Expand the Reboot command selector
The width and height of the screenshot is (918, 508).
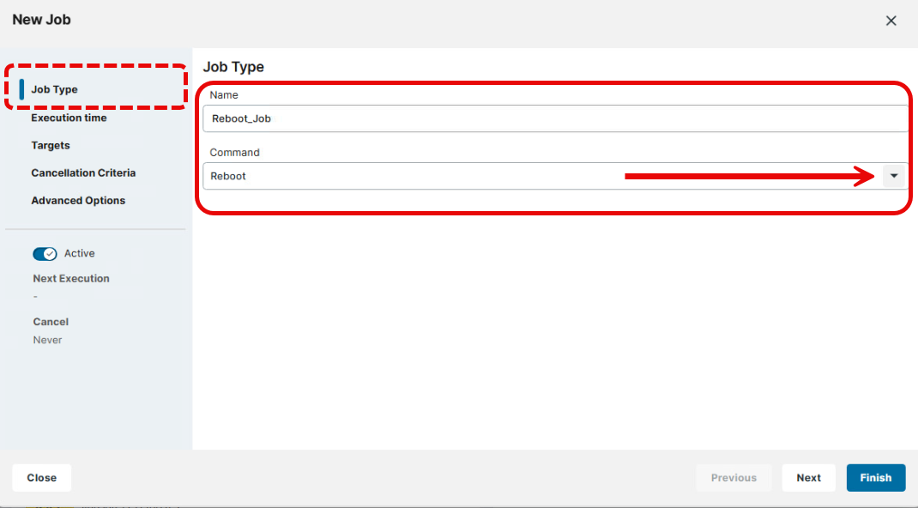(894, 175)
